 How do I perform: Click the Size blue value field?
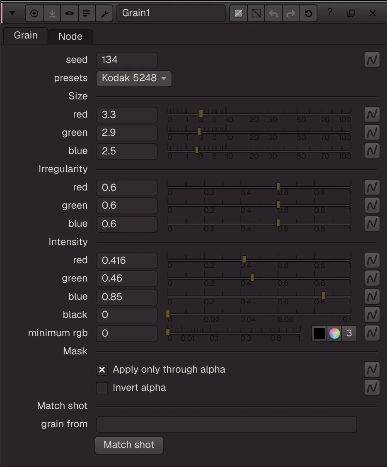127,151
